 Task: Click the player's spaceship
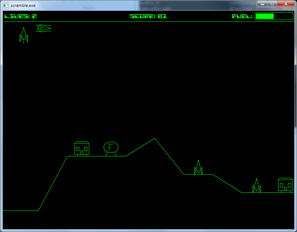(43, 28)
